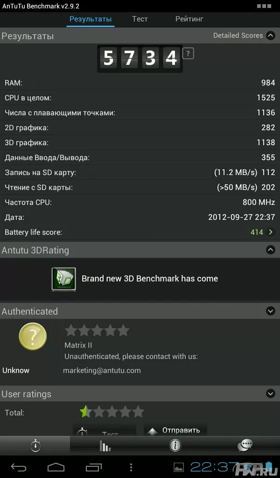280x478 pixels.
Task: Expand the User ratings section chevron
Action: point(271,394)
